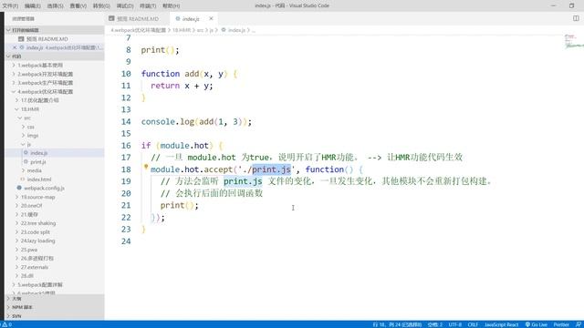This screenshot has height=328, width=584.
Task: Open the 调试(D) menu
Action: click(125, 6)
